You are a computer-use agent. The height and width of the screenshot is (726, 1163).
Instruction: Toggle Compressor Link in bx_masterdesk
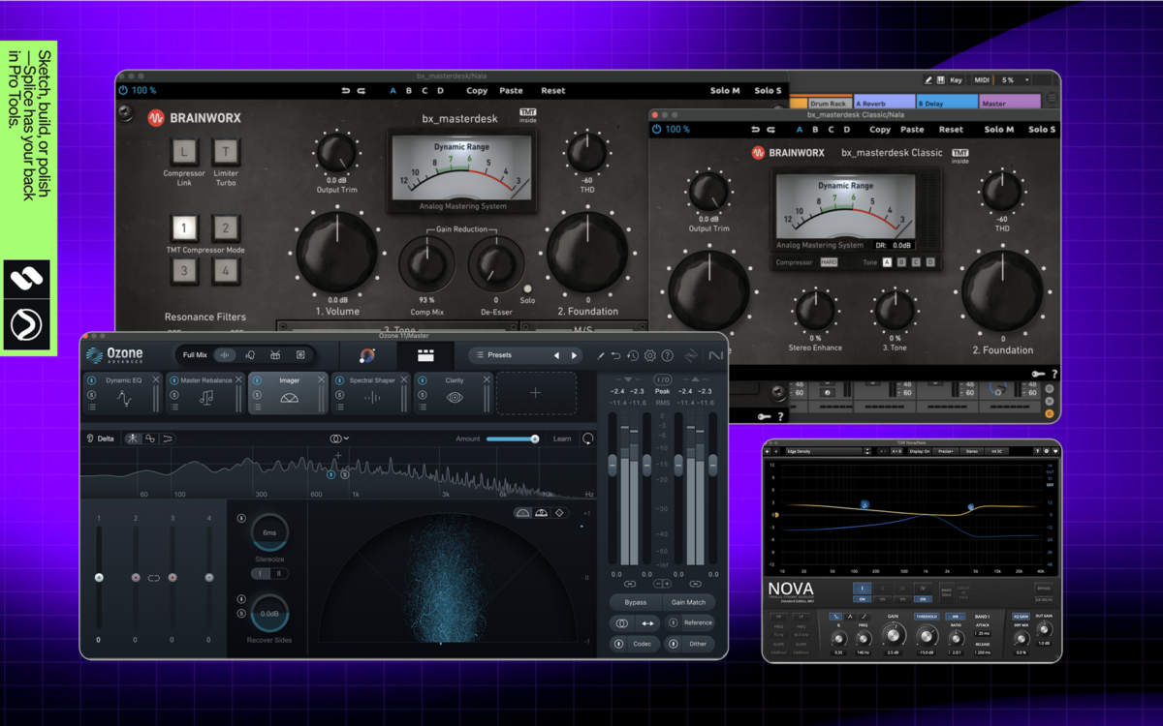pyautogui.click(x=184, y=152)
